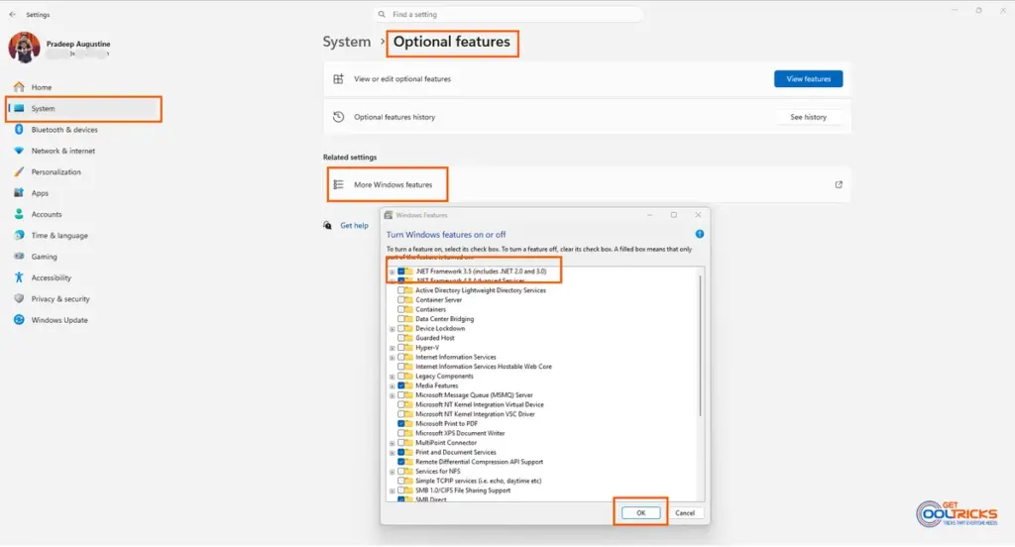Select the Simple TCPIP services row text
The image size is (1015, 547).
tap(479, 481)
